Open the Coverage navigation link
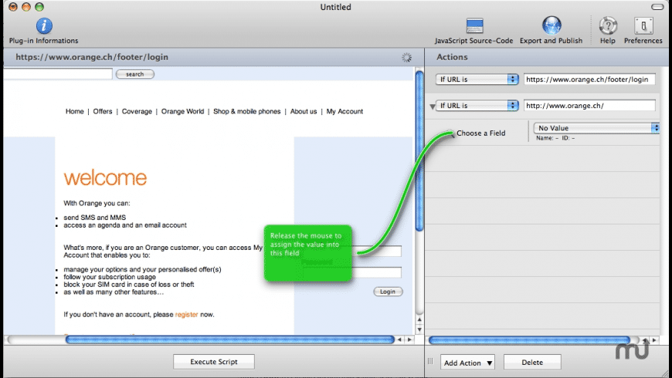Image resolution: width=672 pixels, height=378 pixels. coord(137,111)
